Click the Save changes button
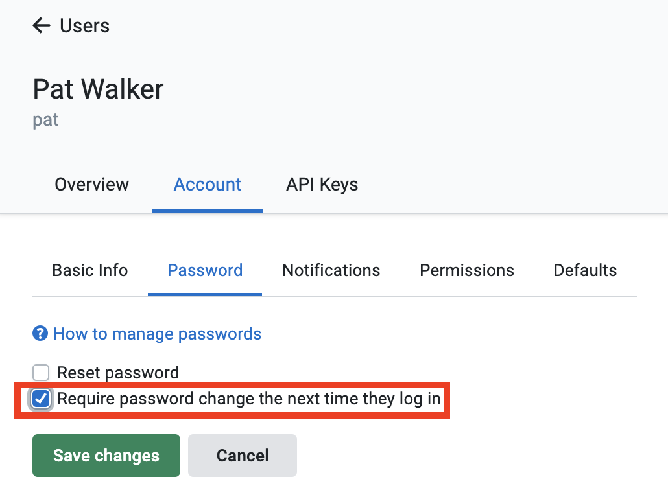The height and width of the screenshot is (499, 668). 106,455
